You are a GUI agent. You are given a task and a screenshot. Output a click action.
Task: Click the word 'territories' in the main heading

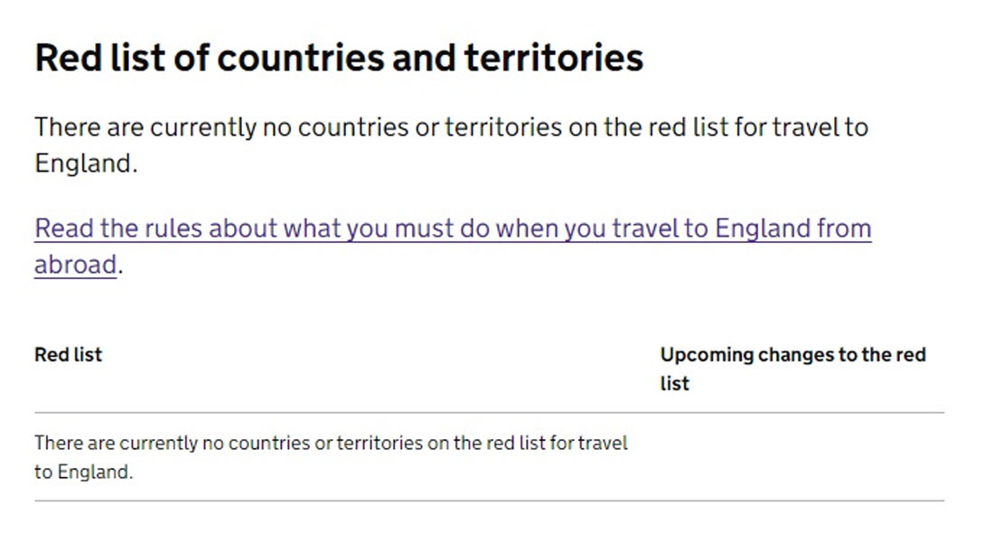[x=554, y=58]
